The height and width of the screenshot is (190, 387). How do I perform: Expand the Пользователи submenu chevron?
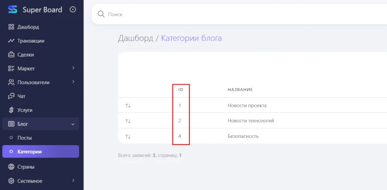[73, 82]
